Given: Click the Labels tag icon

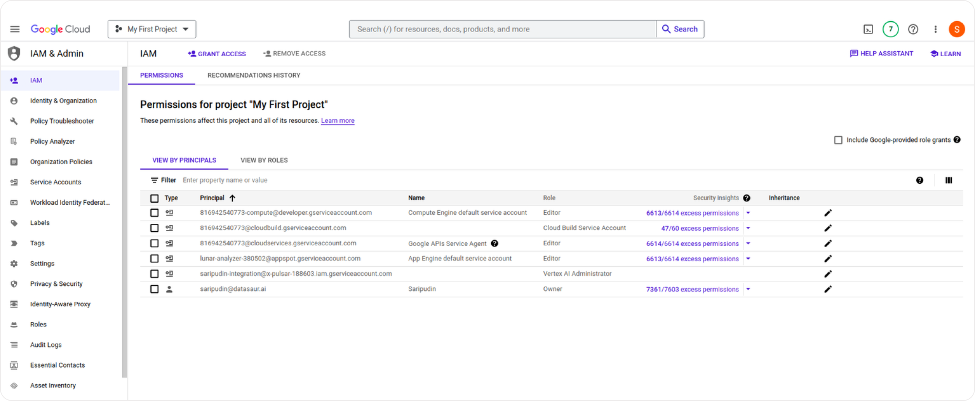Looking at the screenshot, I should (14, 223).
